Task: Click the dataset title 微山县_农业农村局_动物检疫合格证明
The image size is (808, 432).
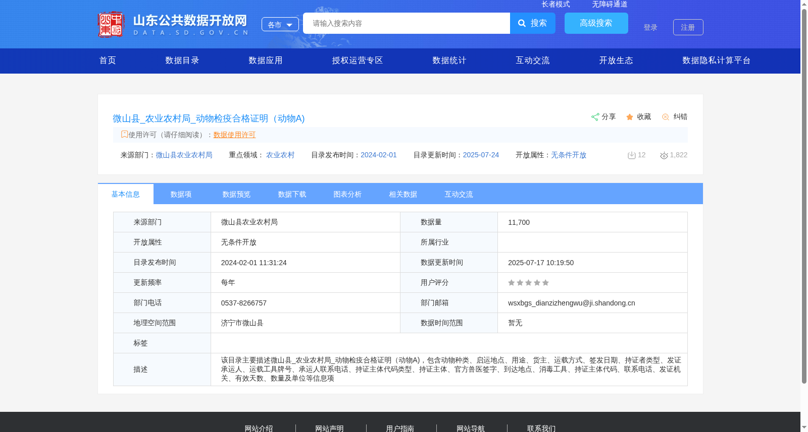Action: tap(209, 118)
